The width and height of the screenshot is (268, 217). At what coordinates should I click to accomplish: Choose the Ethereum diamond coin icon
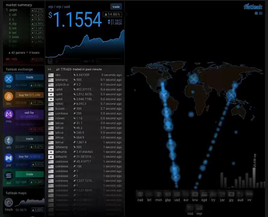(9, 140)
